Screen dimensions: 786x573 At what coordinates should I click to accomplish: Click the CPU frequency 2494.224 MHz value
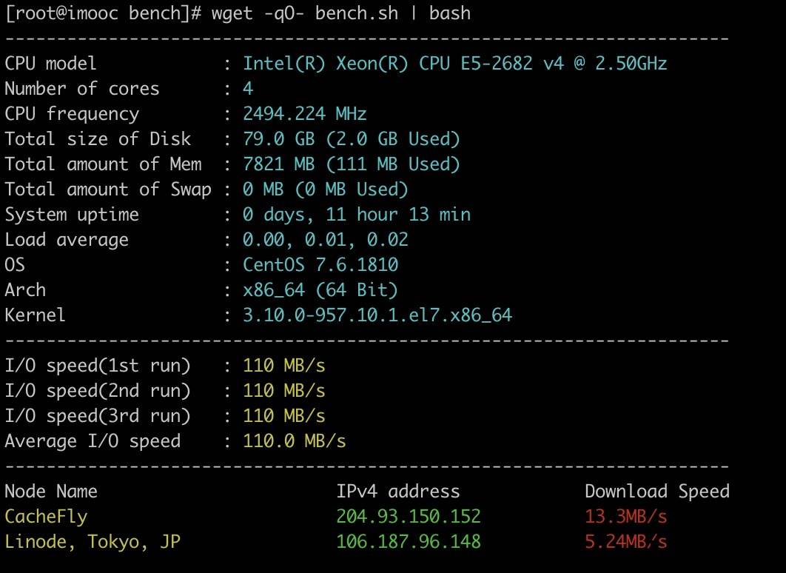[x=304, y=114]
